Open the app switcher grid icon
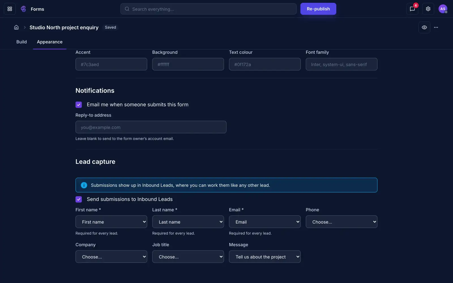This screenshot has width=453, height=283. (10, 9)
